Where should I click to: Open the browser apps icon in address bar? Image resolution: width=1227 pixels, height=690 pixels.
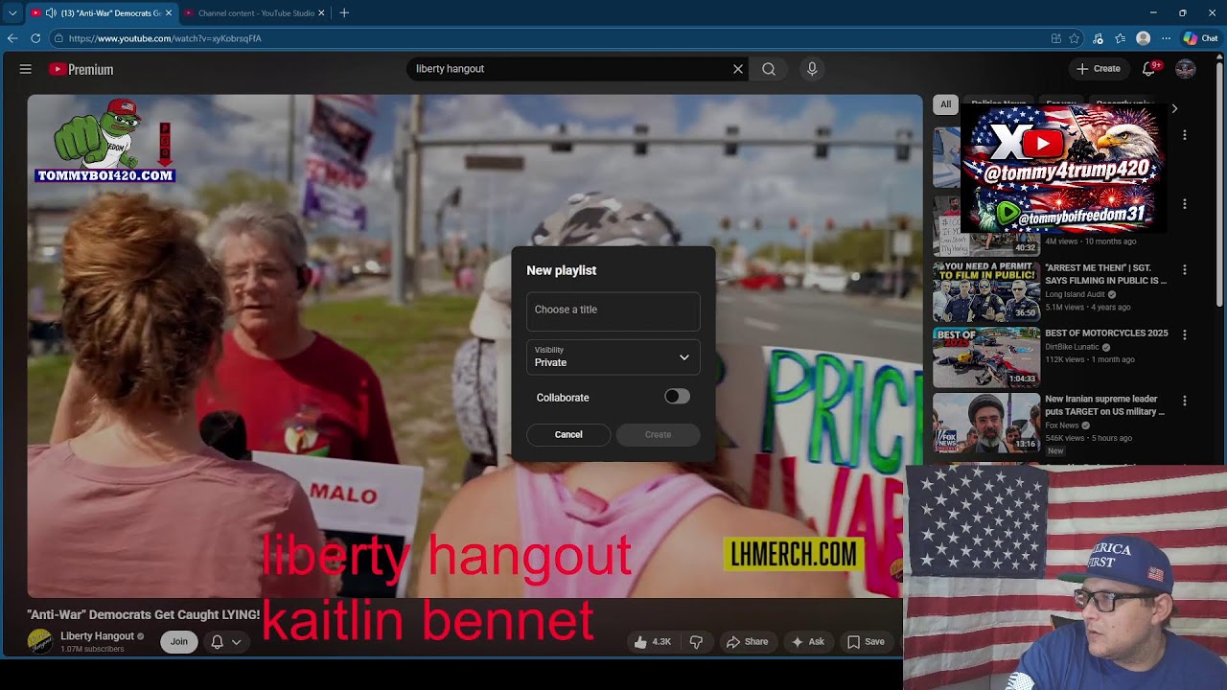[1055, 38]
